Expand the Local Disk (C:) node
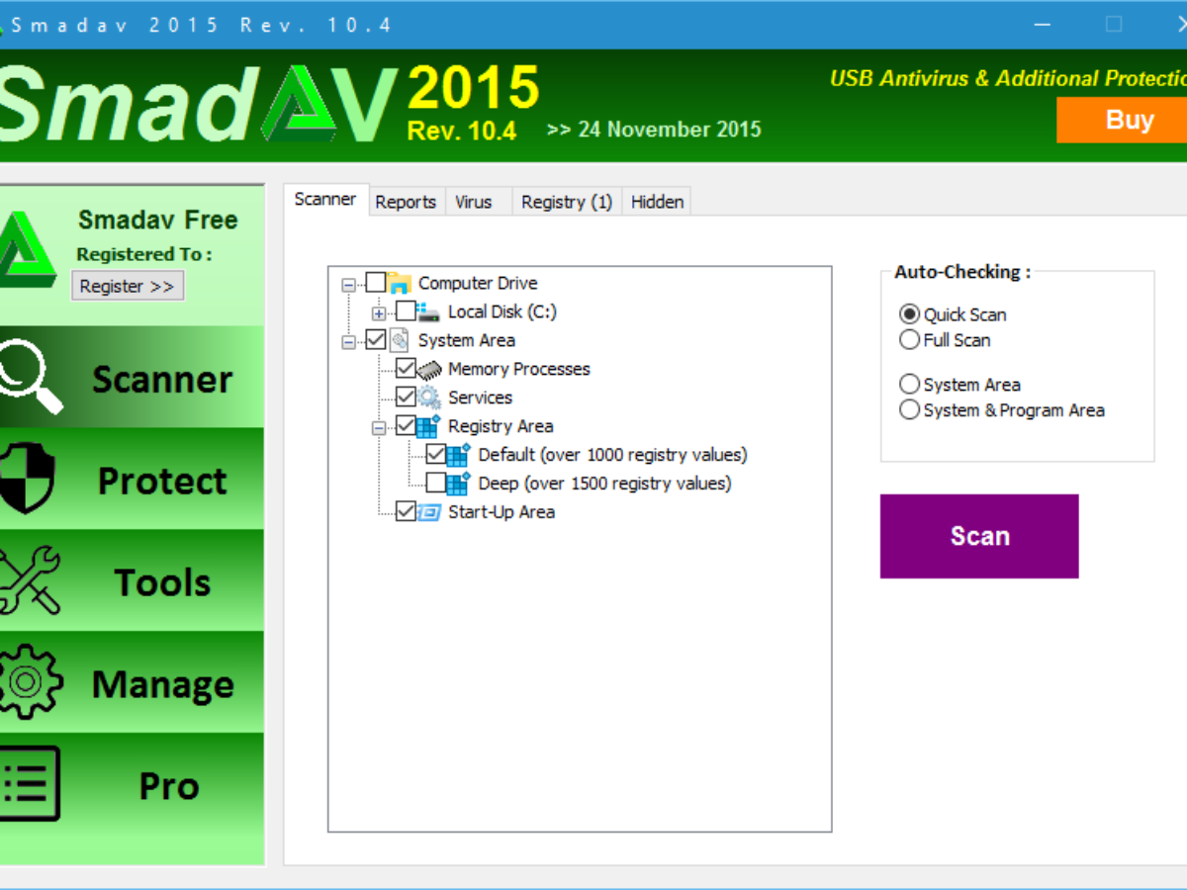The width and height of the screenshot is (1187, 890). (x=378, y=313)
